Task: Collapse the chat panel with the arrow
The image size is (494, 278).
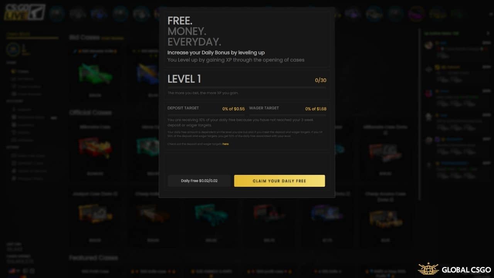Action: (x=488, y=34)
